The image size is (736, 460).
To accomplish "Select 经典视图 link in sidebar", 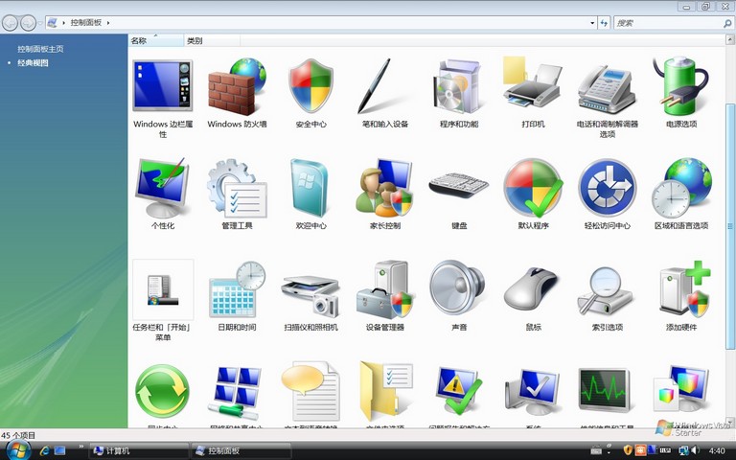I will click(x=33, y=63).
